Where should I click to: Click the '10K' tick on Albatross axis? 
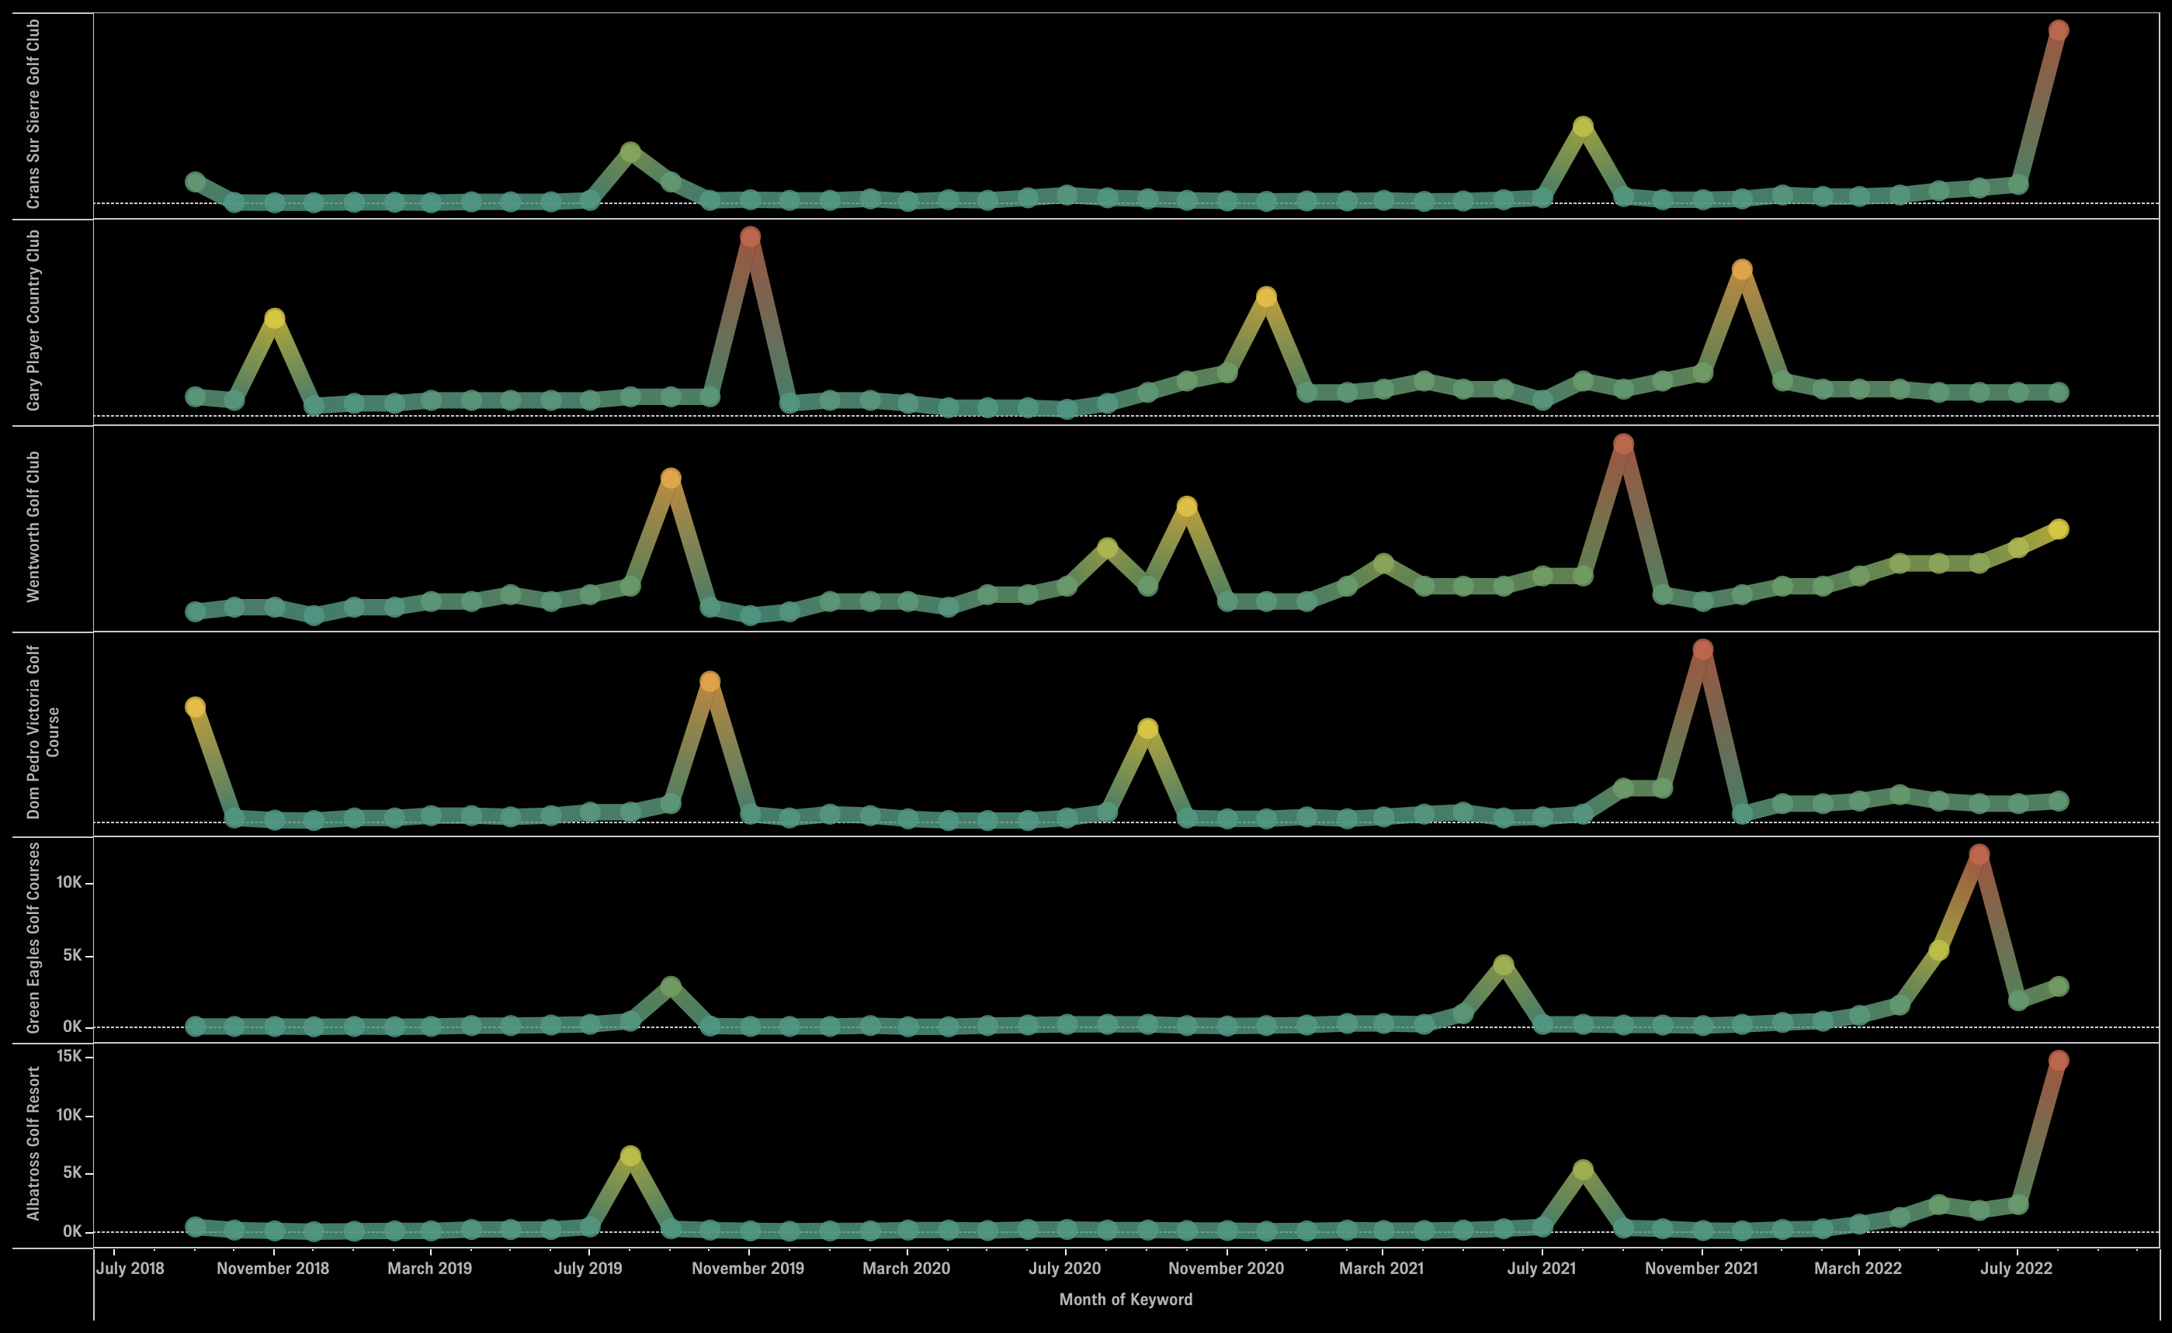point(69,1115)
